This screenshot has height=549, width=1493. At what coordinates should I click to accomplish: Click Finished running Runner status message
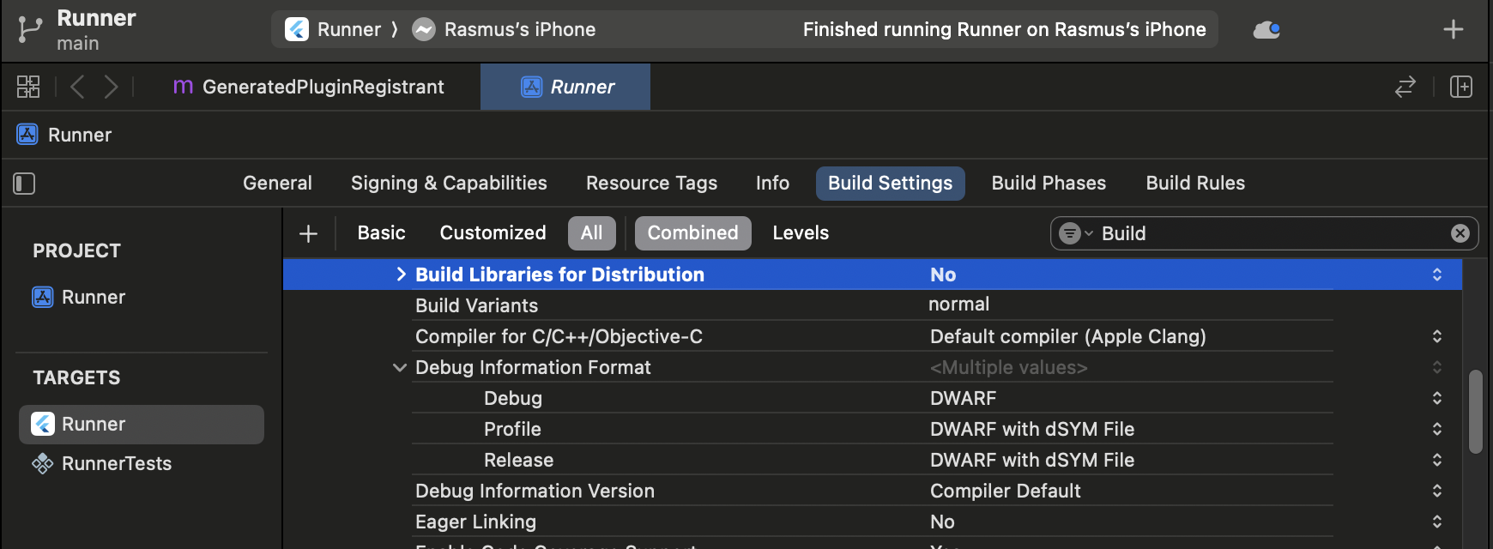coord(1004,29)
